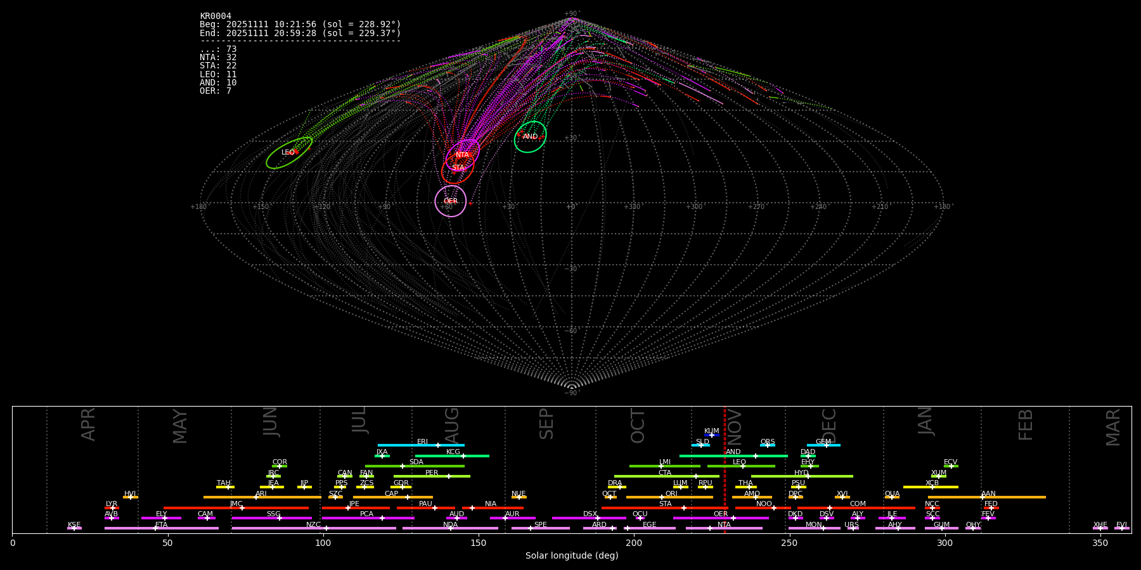Viewport: 1141px width, 570px height.
Task: Click the STA radiant label on map
Action: 458,168
